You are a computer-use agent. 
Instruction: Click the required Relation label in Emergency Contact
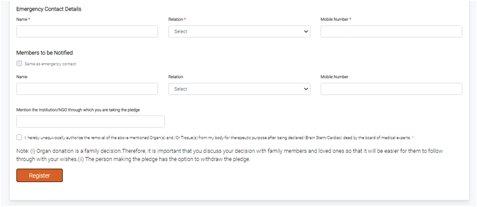click(176, 19)
